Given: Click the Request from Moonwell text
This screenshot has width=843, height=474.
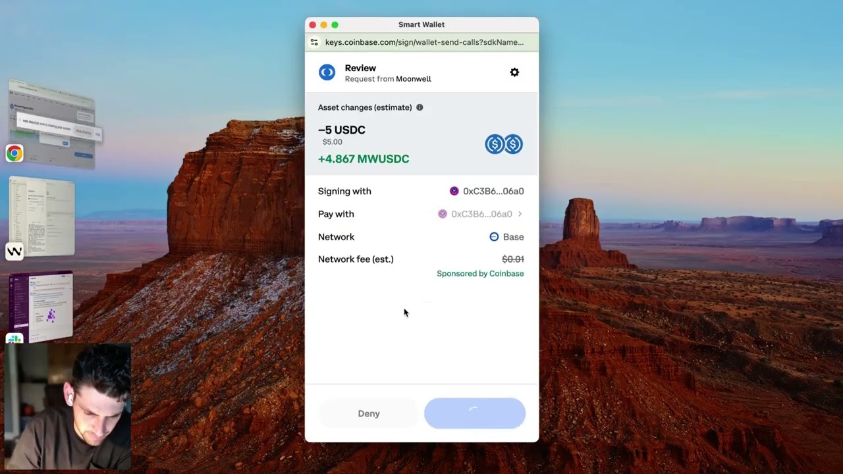Looking at the screenshot, I should [388, 79].
